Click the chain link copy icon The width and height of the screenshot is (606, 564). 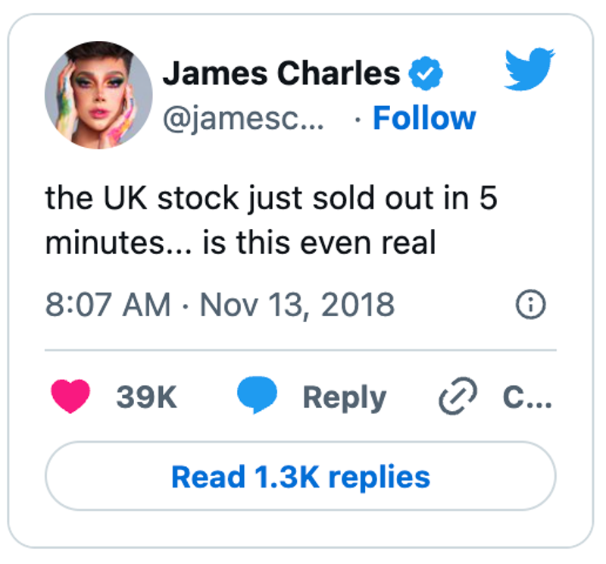(x=458, y=396)
